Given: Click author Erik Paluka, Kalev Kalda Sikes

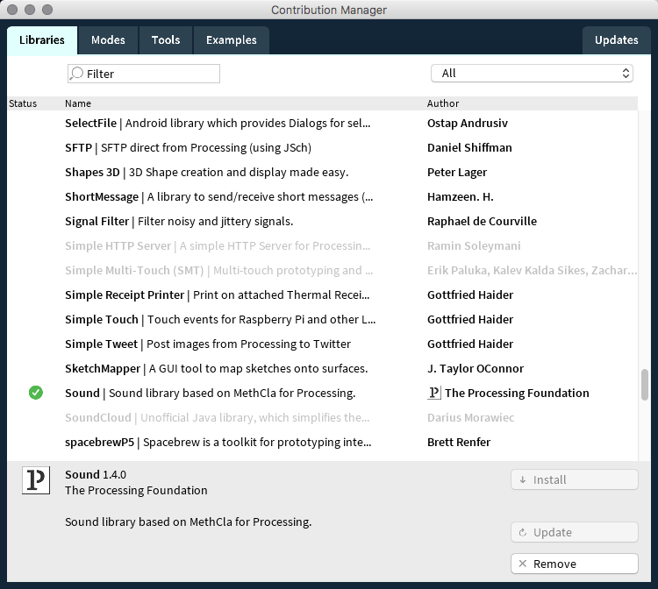Looking at the screenshot, I should pyautogui.click(x=533, y=270).
